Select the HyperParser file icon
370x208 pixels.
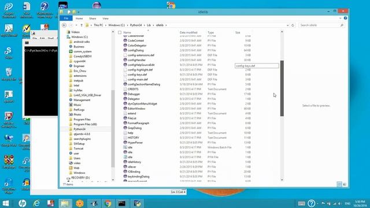[x=125, y=142]
